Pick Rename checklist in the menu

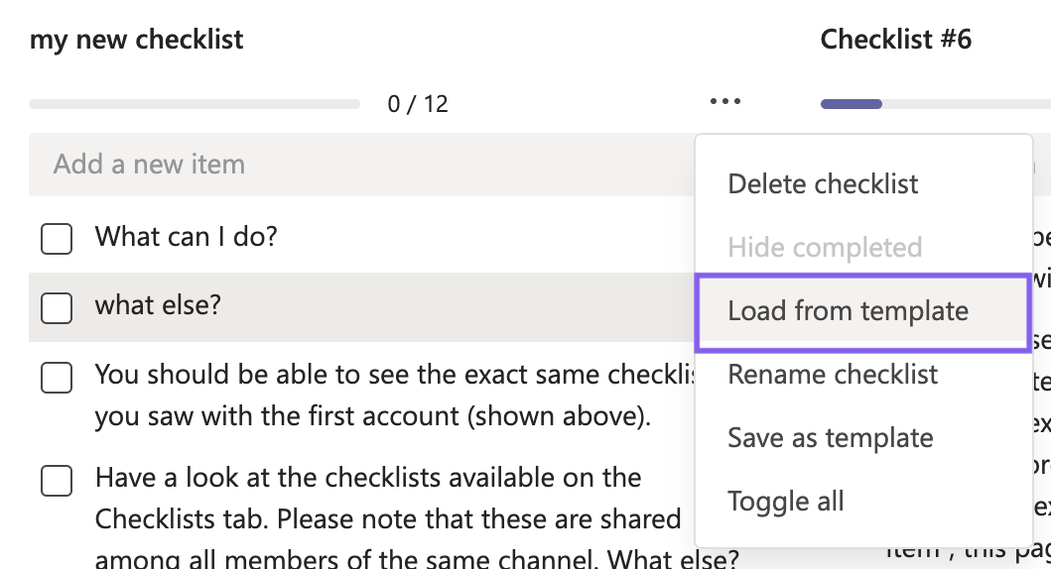point(833,375)
